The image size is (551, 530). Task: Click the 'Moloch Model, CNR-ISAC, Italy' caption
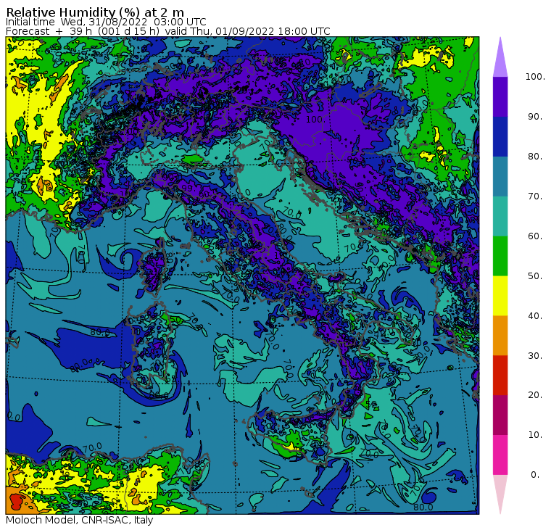[80, 520]
